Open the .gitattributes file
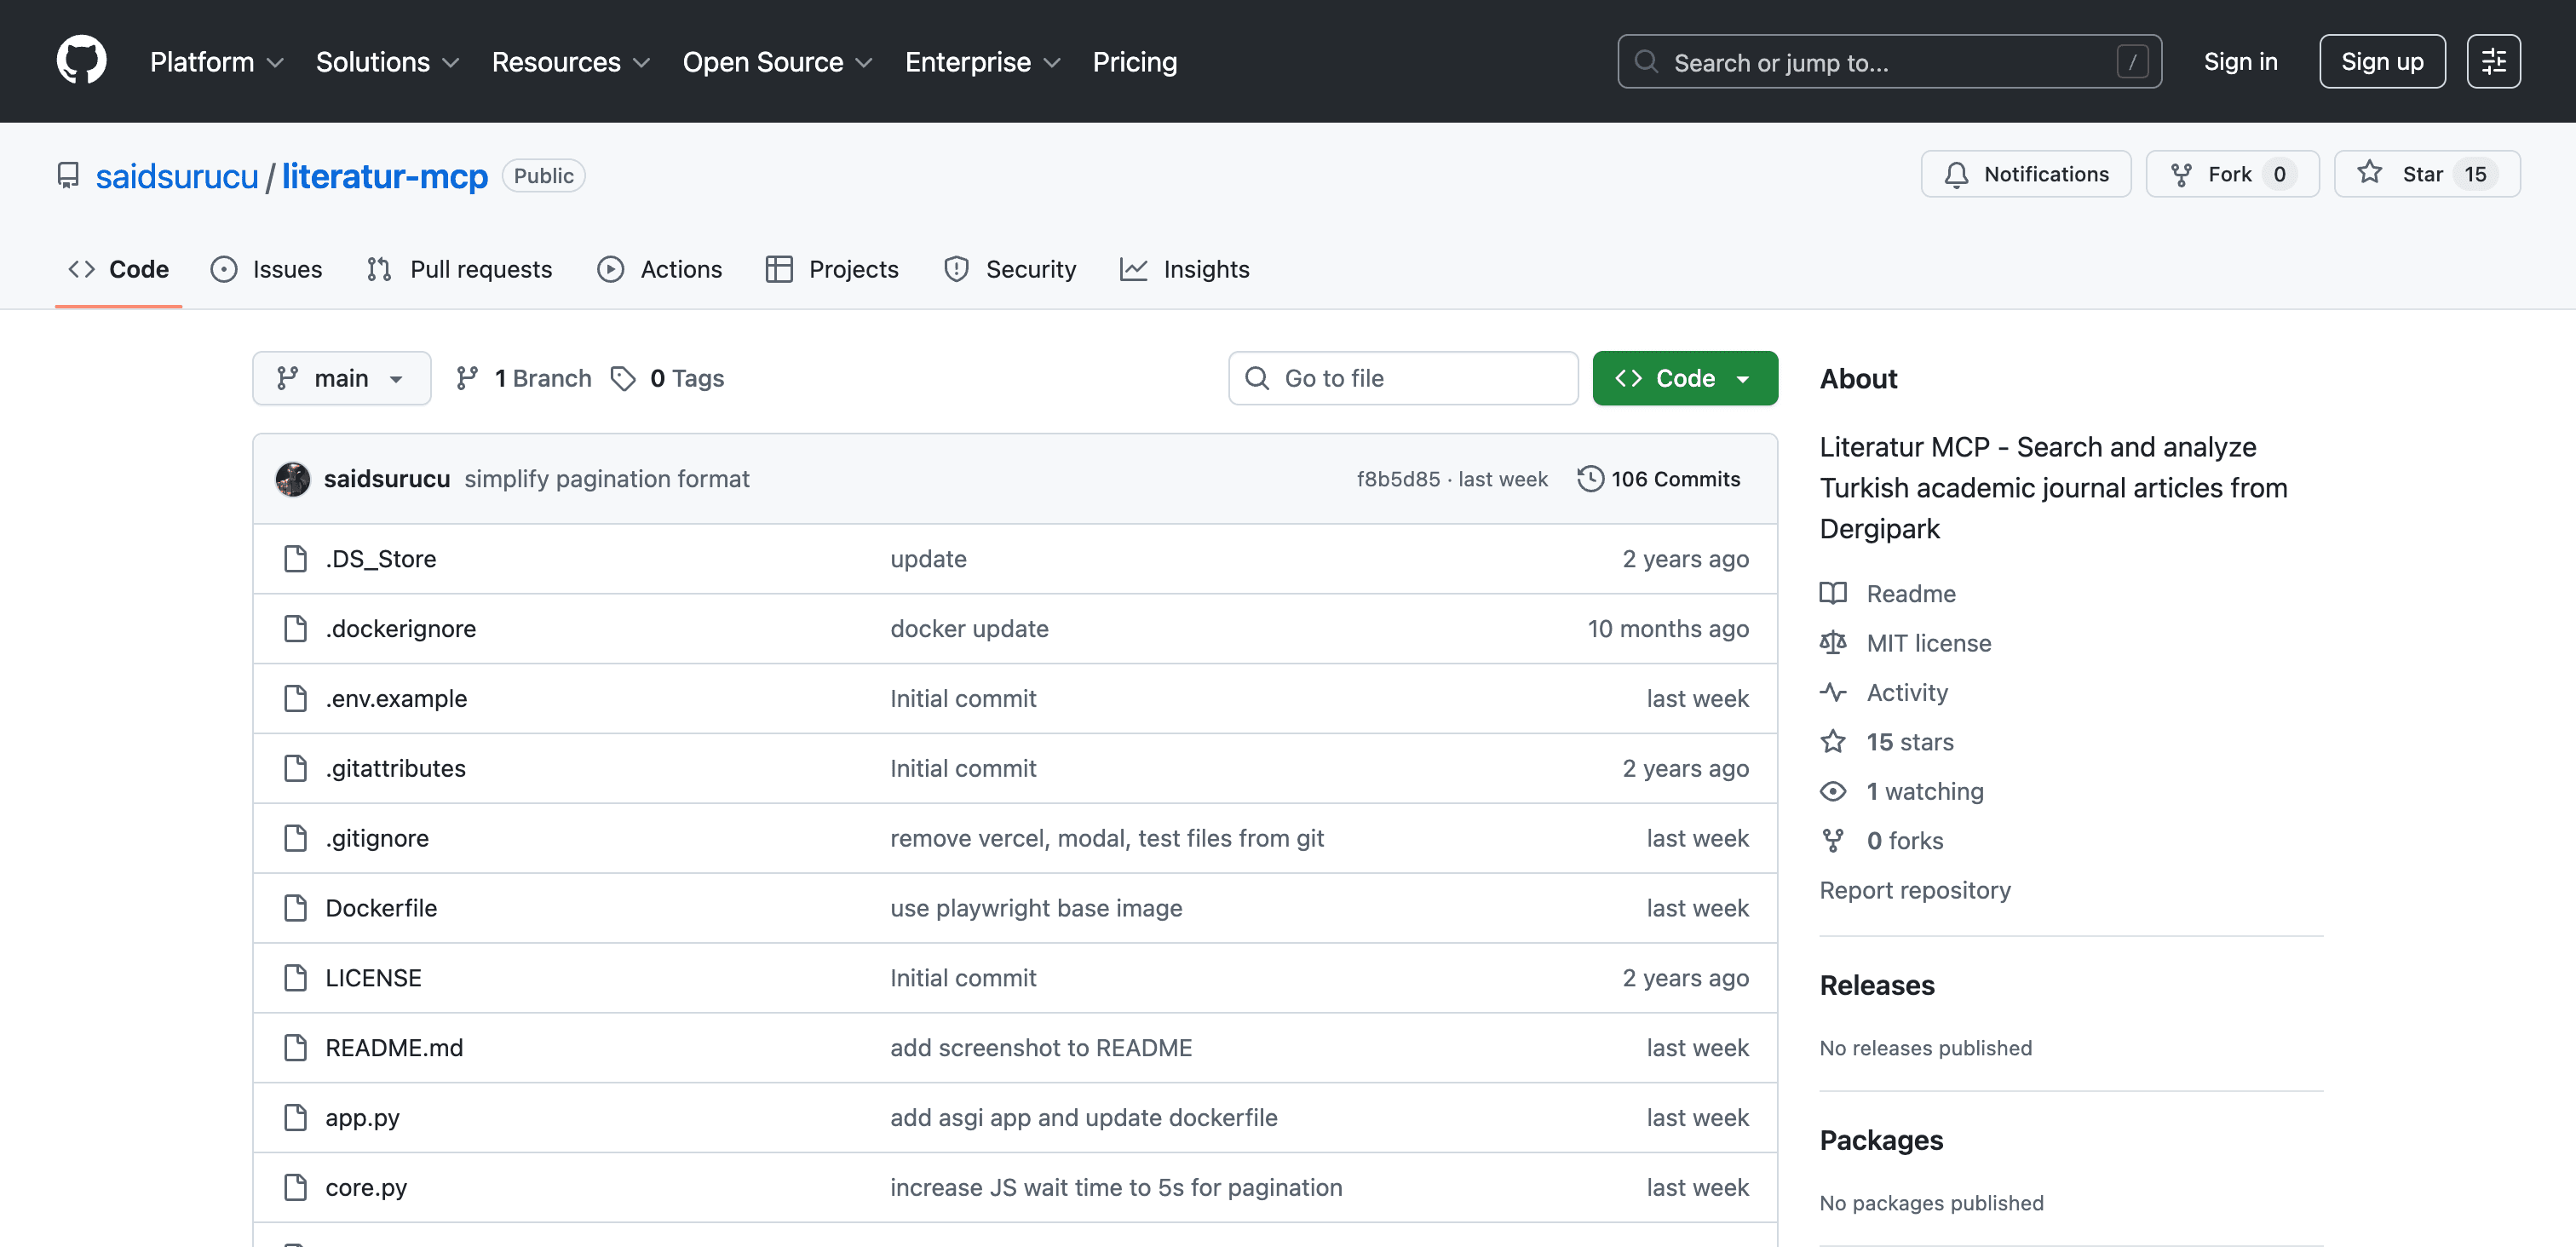 click(x=395, y=768)
